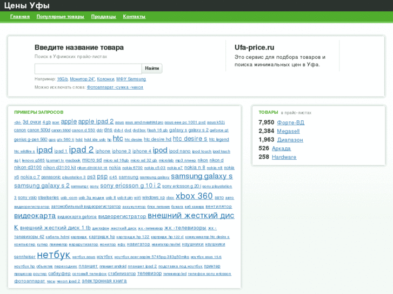The height and width of the screenshot is (294, 393).
Task: Choose the canon 500d tag
Action: click(x=38, y=130)
